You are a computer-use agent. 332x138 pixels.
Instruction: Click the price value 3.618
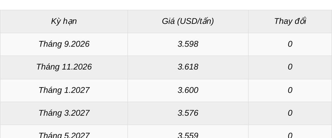pos(188,67)
